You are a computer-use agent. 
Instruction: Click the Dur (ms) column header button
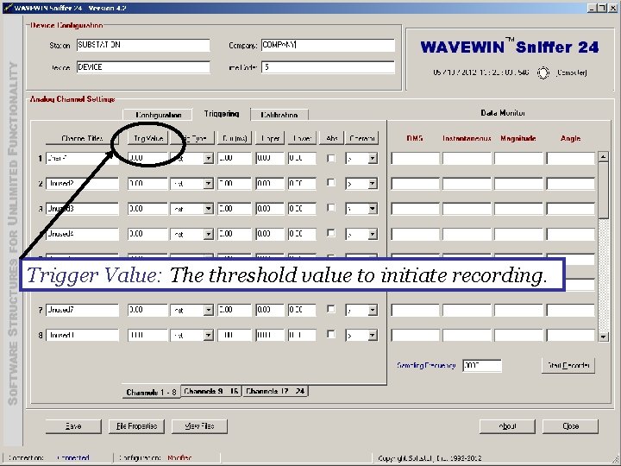click(x=235, y=138)
